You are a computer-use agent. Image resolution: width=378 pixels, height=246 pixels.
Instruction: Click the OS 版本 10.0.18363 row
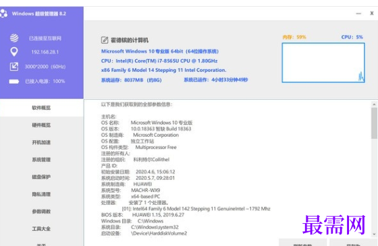pos(146,129)
